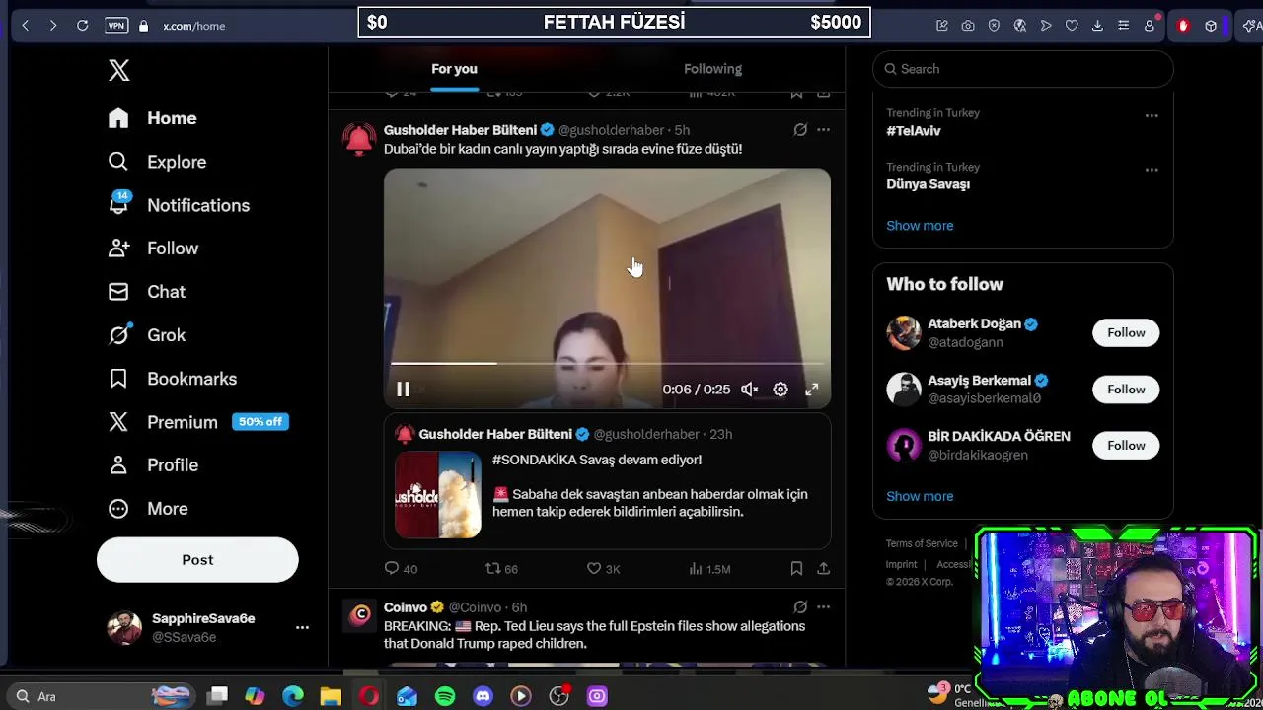The width and height of the screenshot is (1263, 710).
Task: Open Bookmarks in the sidebar
Action: point(173,379)
